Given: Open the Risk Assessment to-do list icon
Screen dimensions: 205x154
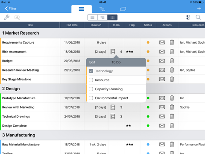Looking at the screenshot, I should point(113,52).
